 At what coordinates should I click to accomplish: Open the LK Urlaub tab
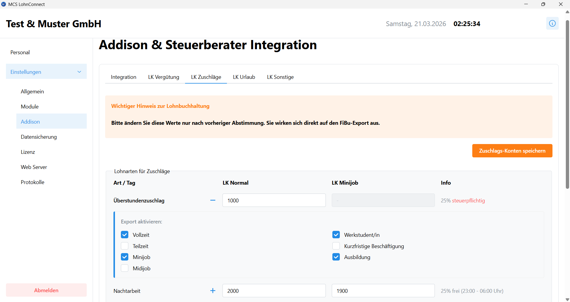point(244,77)
